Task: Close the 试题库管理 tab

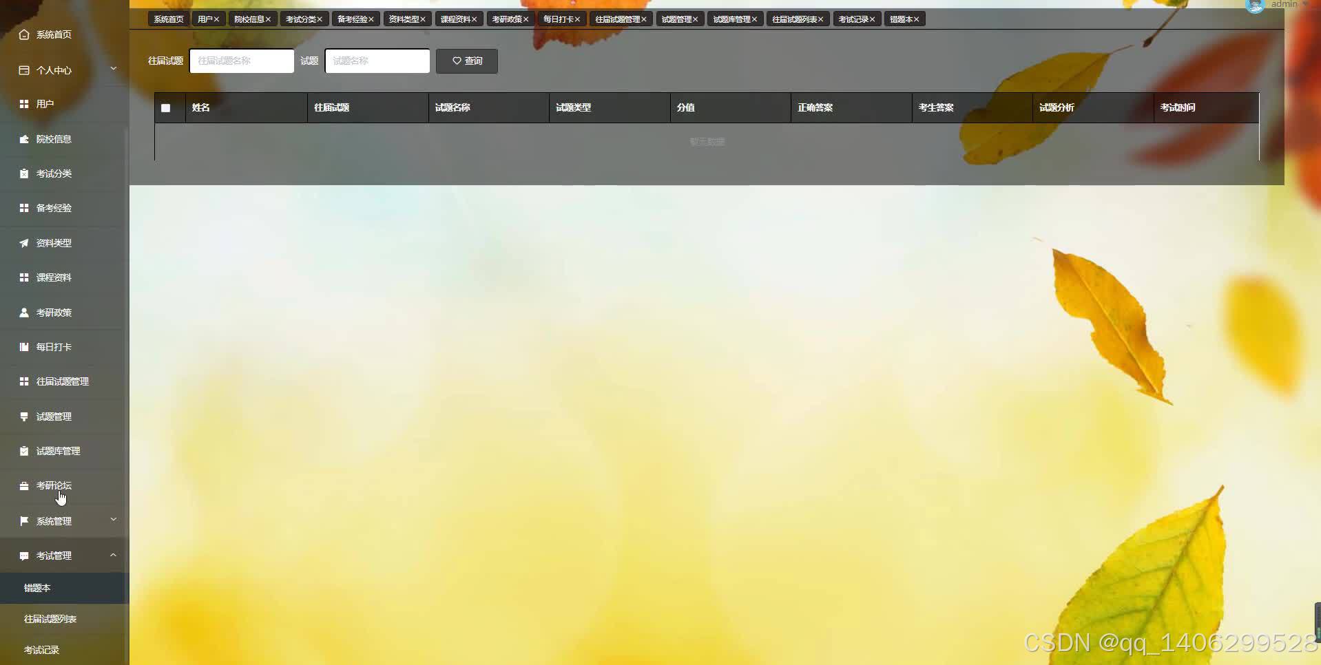Action: pyautogui.click(x=754, y=19)
